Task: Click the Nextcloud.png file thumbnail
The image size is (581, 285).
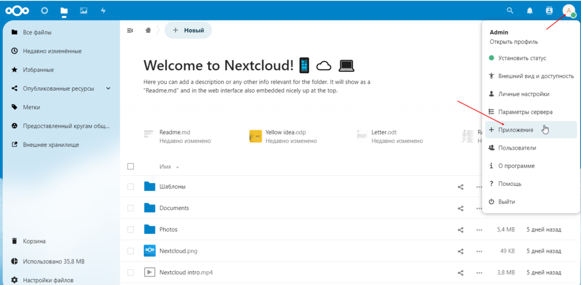Action: coord(149,251)
